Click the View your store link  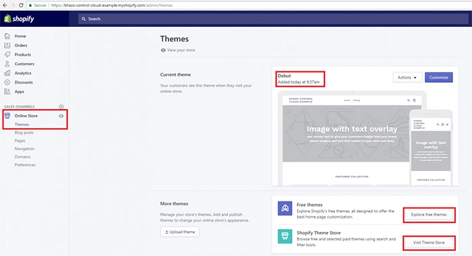[x=181, y=51]
